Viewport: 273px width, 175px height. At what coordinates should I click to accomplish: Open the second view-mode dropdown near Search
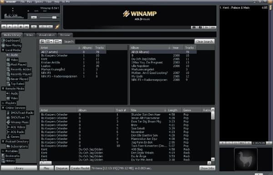[49, 42]
